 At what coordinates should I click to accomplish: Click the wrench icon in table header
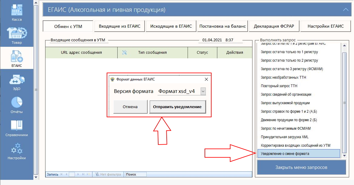(x=124, y=52)
